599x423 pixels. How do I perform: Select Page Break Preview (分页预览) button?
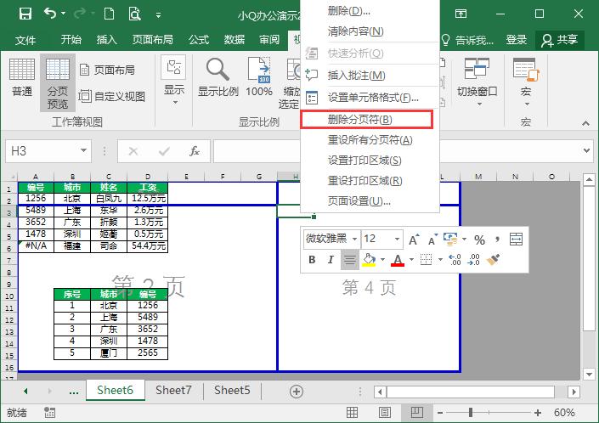coord(58,82)
